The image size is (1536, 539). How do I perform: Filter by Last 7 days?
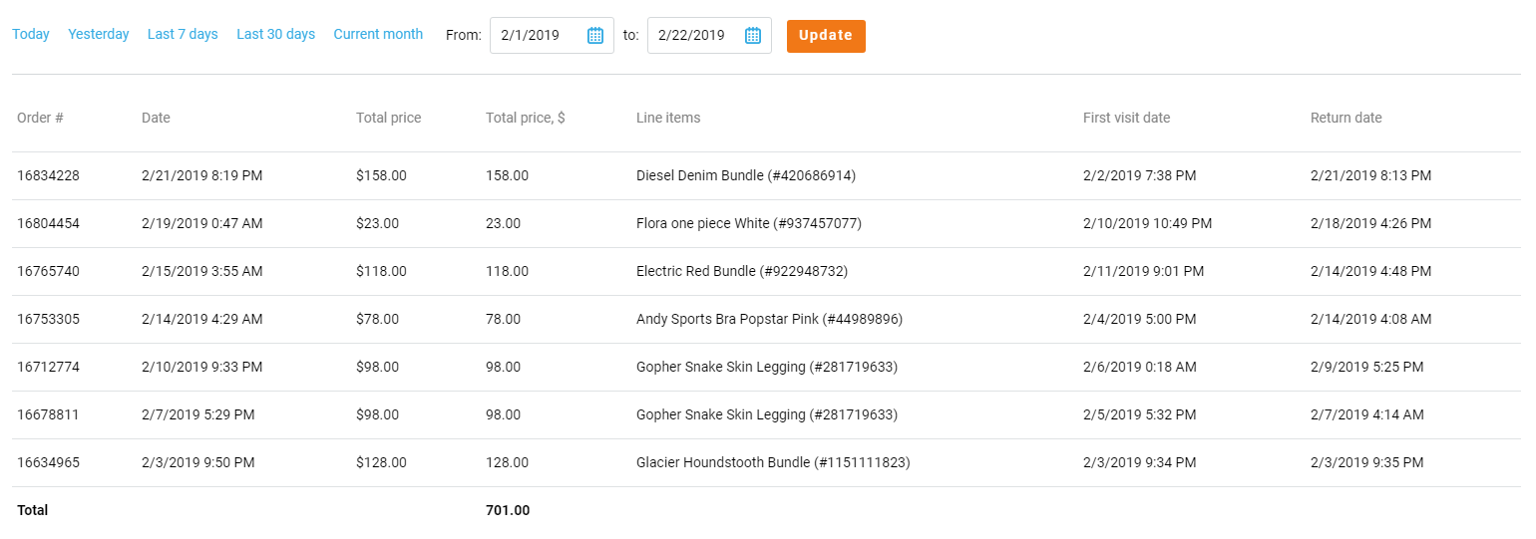tap(183, 35)
